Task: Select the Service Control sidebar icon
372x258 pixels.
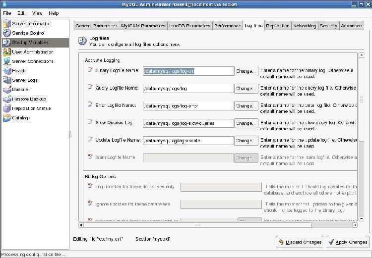Action: pos(7,33)
